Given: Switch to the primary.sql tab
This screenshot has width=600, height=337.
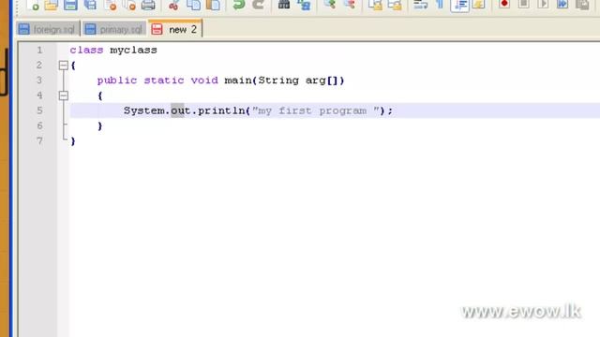Looking at the screenshot, I should point(114,29).
